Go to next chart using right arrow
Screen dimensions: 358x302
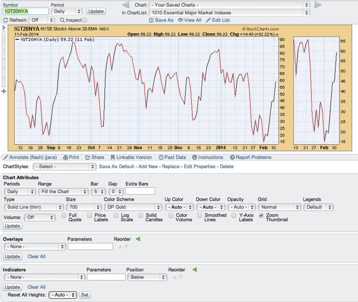pos(318,5)
